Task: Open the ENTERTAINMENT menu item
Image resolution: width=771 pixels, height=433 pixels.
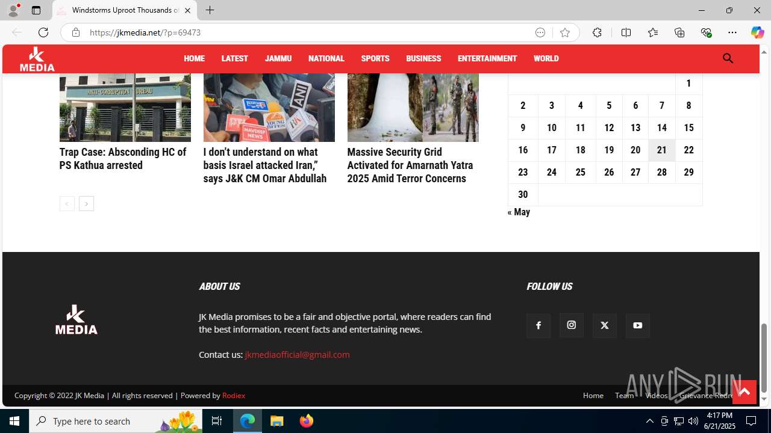Action: pos(487,58)
